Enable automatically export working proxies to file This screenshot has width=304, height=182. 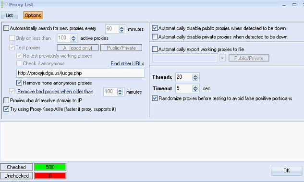(155, 49)
